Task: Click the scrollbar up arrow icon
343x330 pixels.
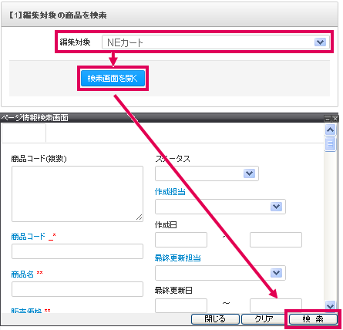Action: coord(331,130)
